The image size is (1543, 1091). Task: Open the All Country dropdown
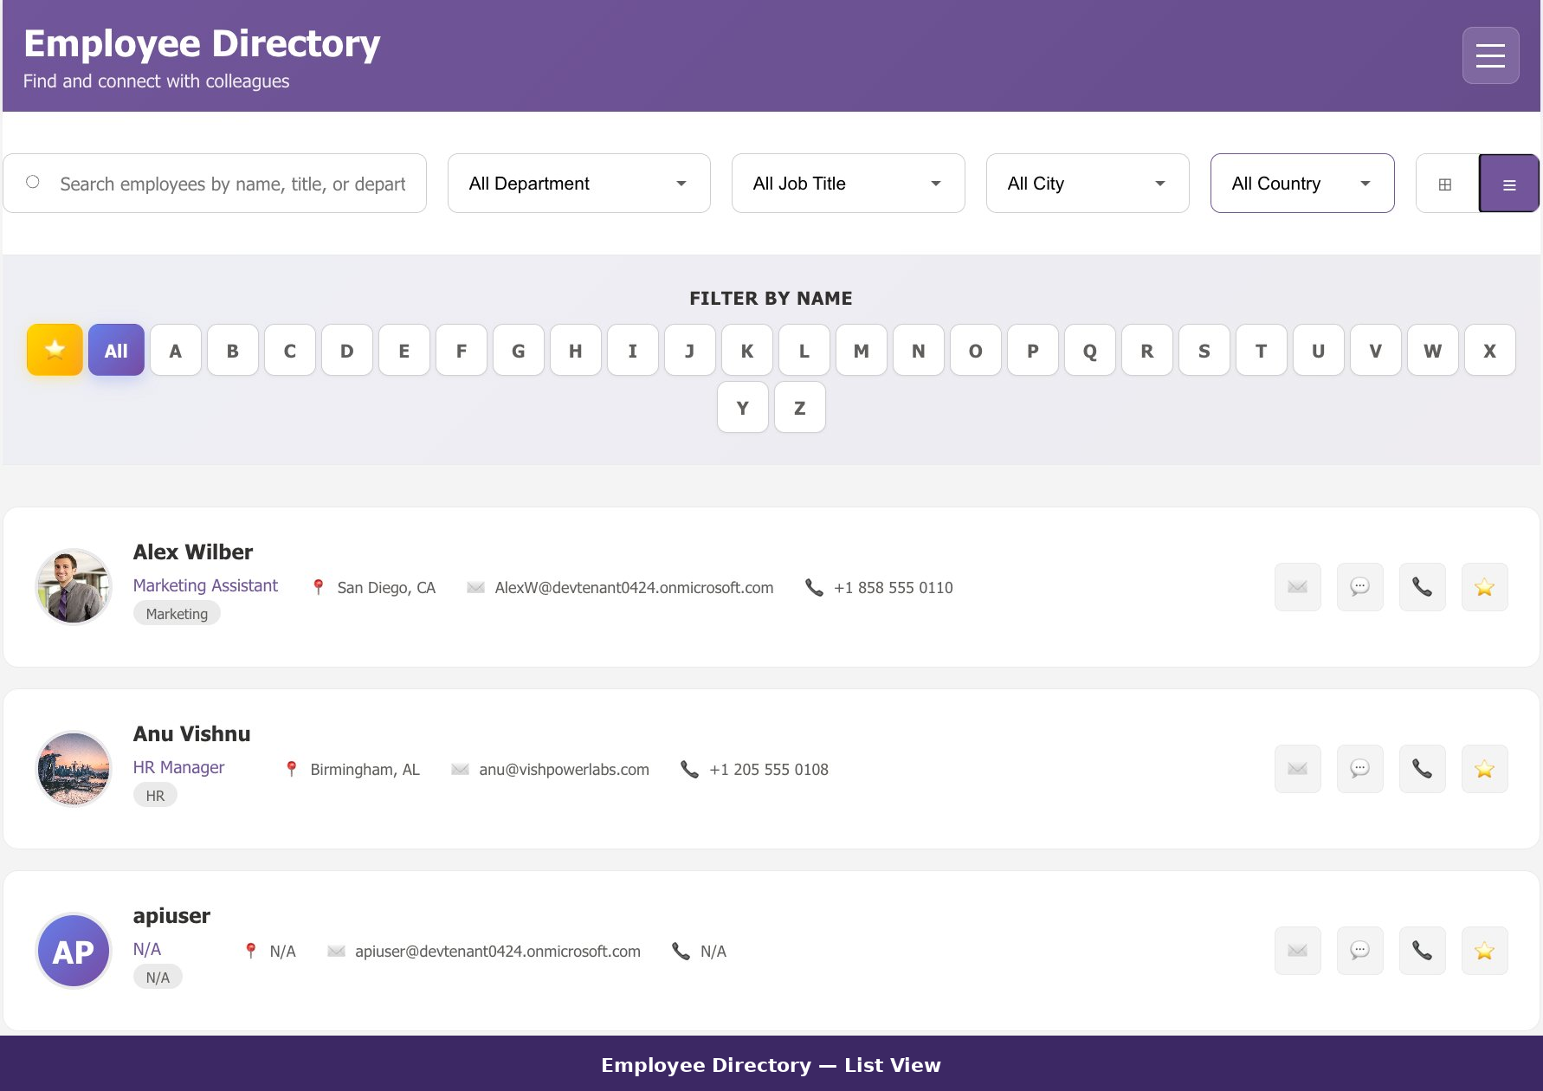pos(1302,184)
